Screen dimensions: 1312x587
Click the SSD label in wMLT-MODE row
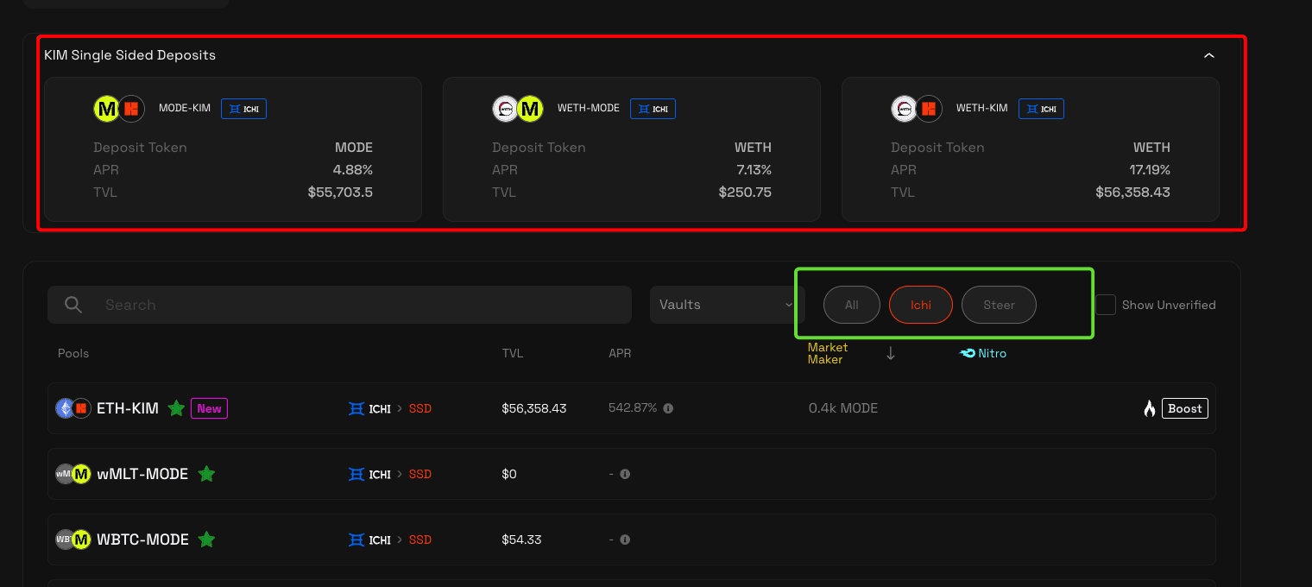point(420,474)
